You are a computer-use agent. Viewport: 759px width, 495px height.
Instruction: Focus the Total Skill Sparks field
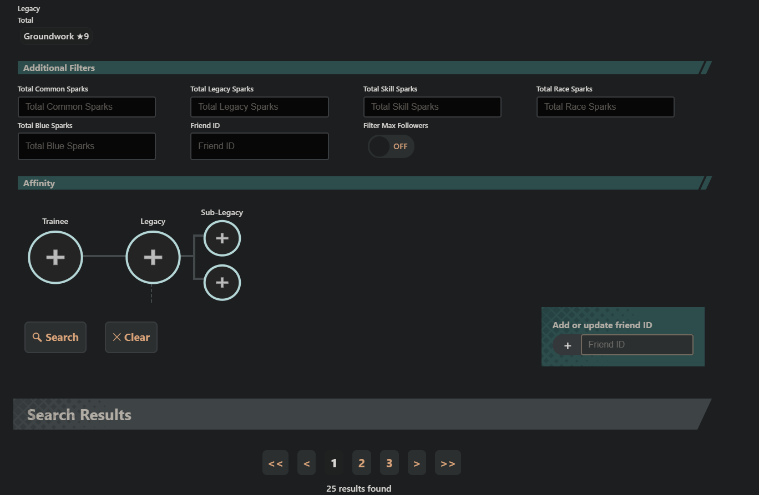point(432,107)
